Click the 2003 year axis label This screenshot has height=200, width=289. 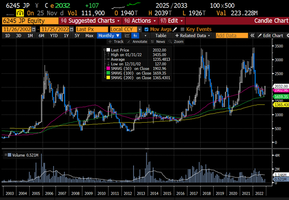click(x=10, y=193)
